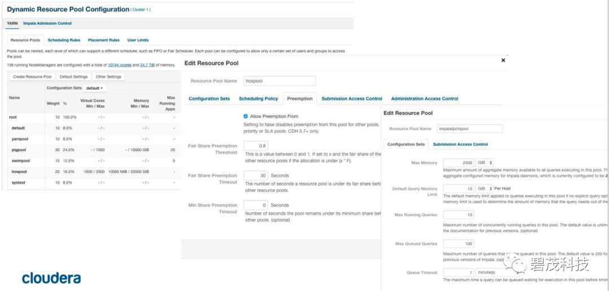Click pigpool weight percentage 24.0%

69,149
